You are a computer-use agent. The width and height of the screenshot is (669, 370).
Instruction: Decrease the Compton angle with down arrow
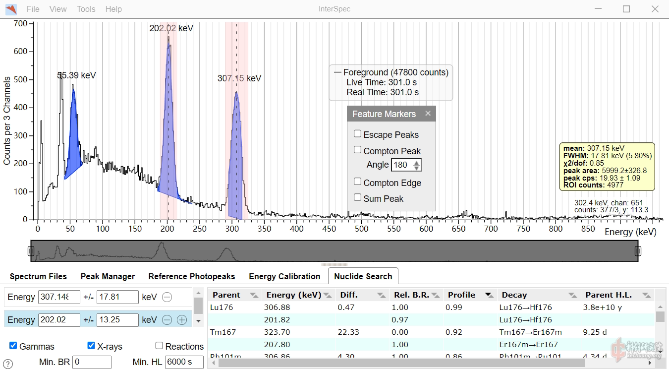pyautogui.click(x=417, y=168)
